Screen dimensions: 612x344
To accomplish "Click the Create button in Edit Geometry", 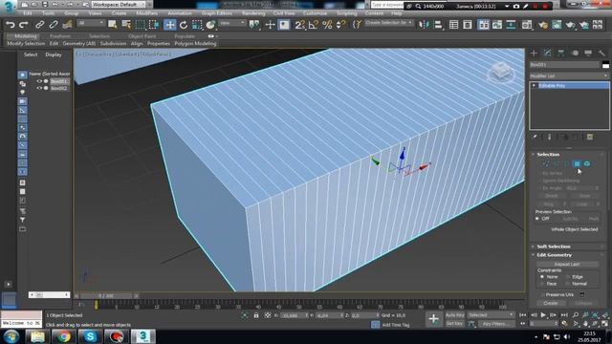I will [551, 303].
